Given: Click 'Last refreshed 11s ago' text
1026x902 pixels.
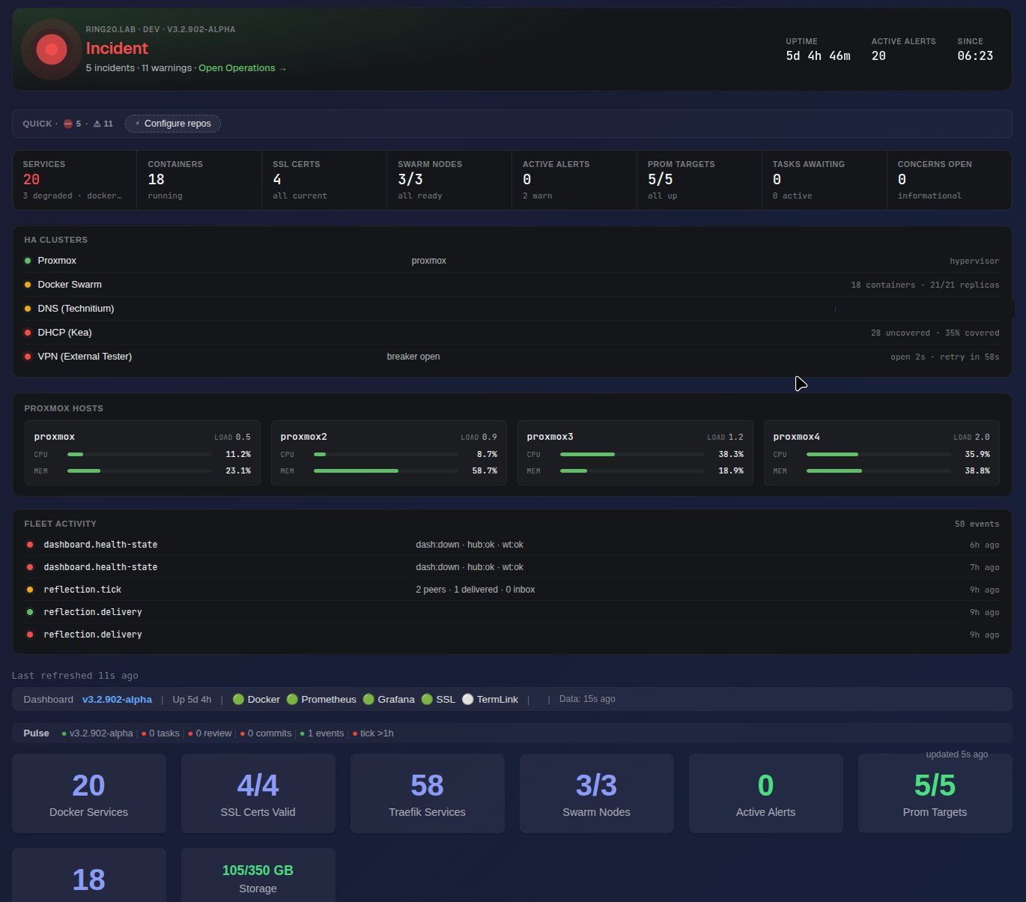Looking at the screenshot, I should pyautogui.click(x=75, y=676).
